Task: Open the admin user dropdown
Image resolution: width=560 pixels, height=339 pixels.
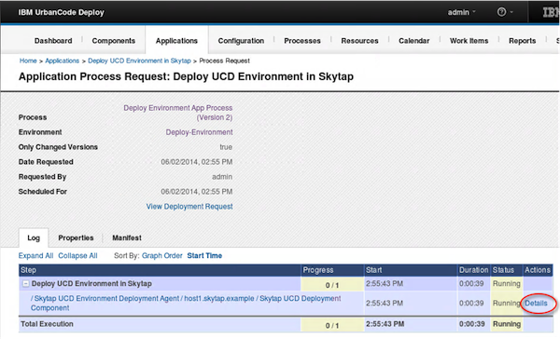Action: [x=461, y=12]
